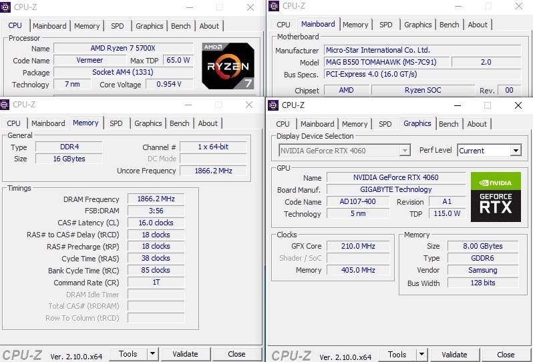Click the code name Vermeer field
533x362 pixels.
(x=90, y=61)
